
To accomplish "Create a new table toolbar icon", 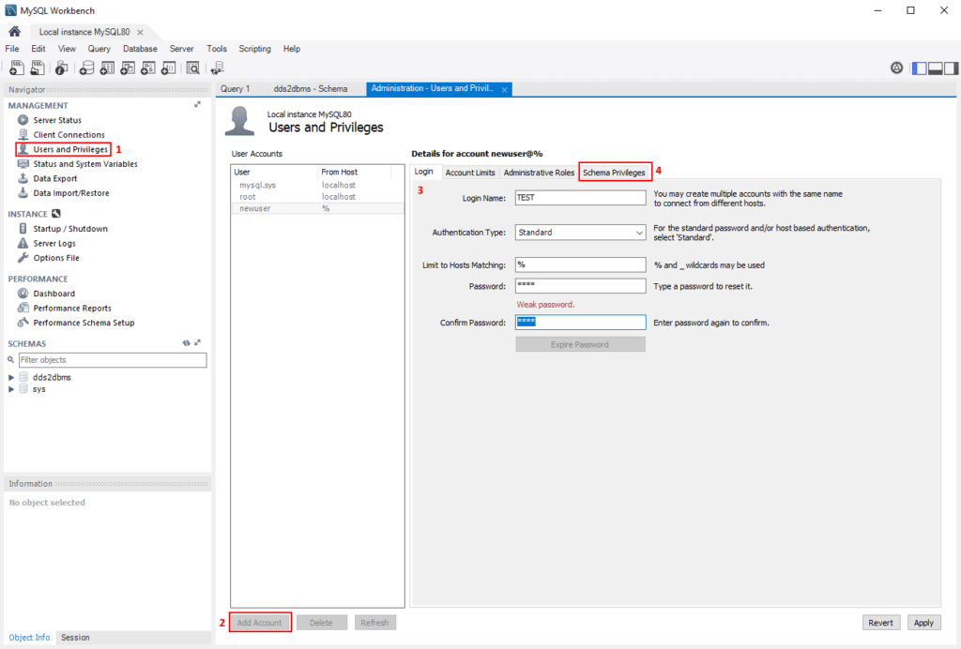I will 107,68.
